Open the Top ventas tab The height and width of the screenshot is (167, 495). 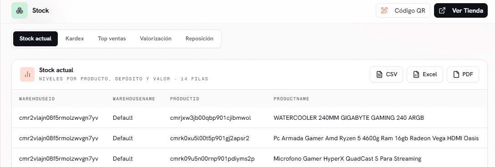click(112, 39)
